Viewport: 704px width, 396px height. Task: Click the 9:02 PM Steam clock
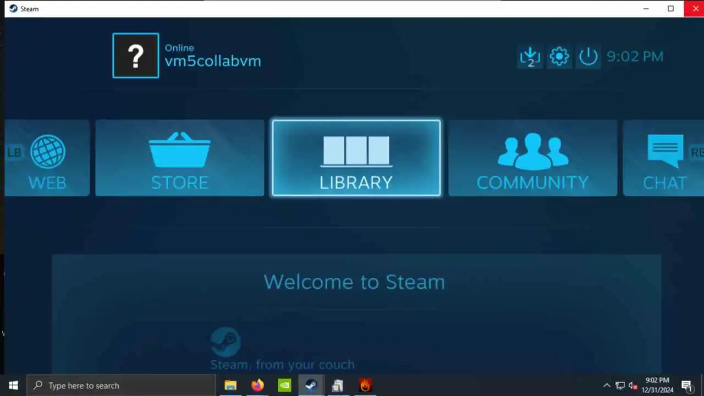[635, 57]
